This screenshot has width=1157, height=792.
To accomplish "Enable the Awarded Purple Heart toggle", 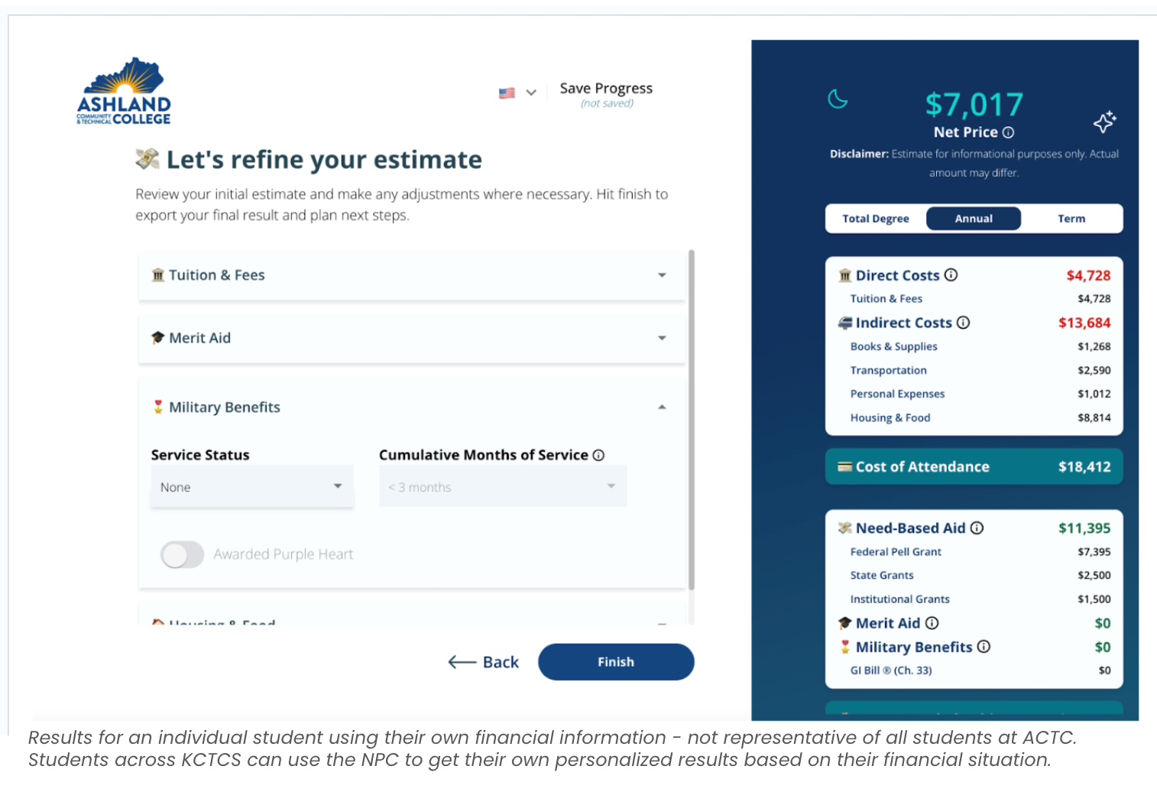I will click(x=182, y=554).
